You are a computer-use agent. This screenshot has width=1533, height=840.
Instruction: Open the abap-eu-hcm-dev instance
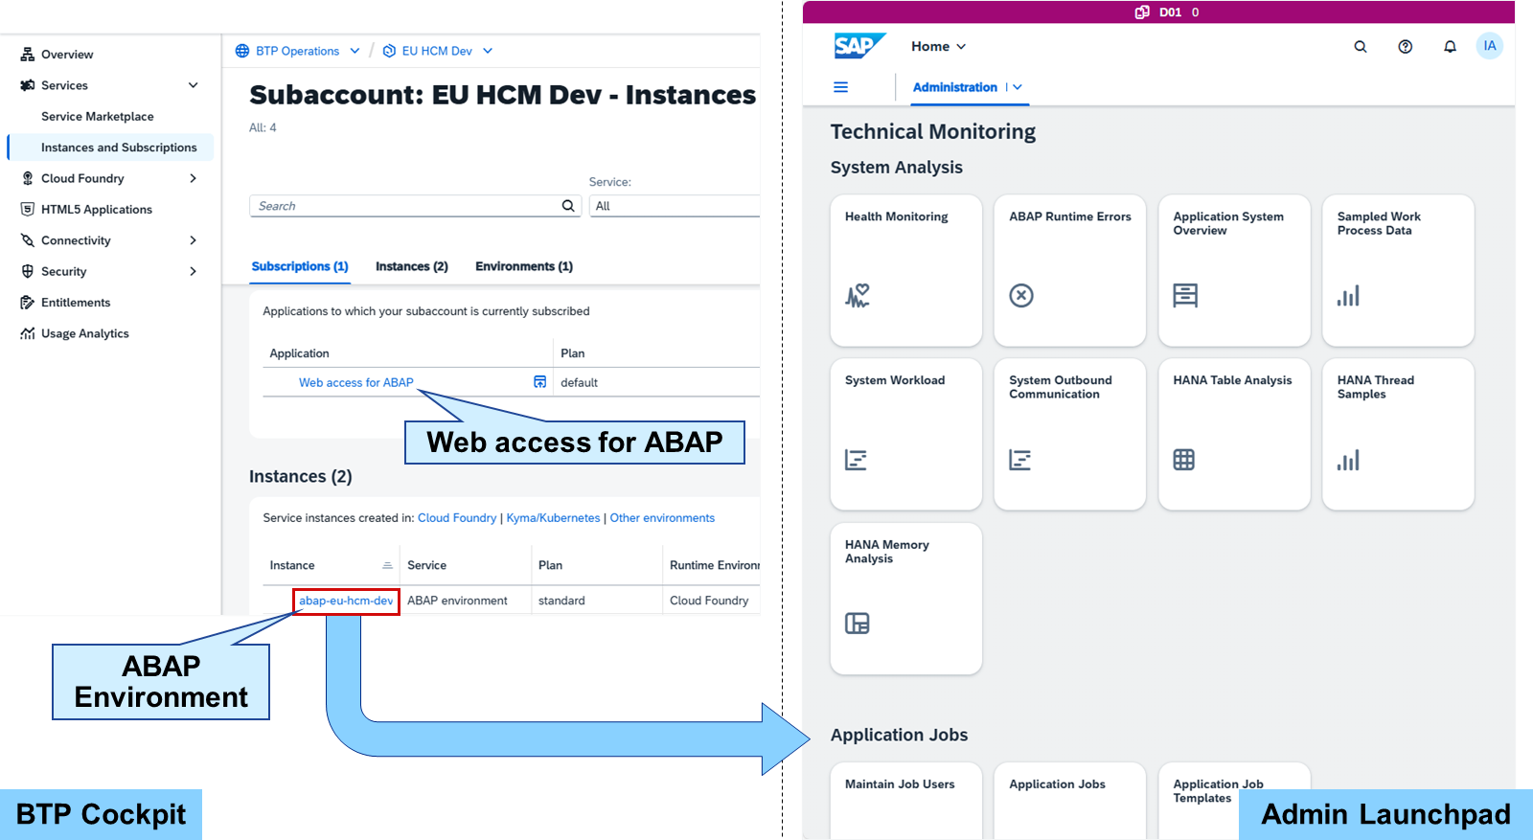[x=346, y=601]
